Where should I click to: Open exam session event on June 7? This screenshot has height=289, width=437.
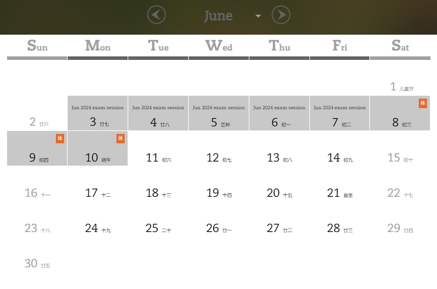tap(339, 107)
